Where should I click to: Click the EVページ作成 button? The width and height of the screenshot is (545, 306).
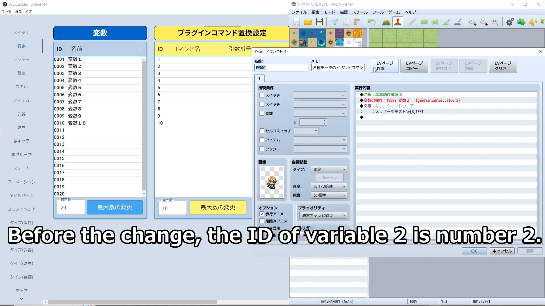(x=385, y=65)
